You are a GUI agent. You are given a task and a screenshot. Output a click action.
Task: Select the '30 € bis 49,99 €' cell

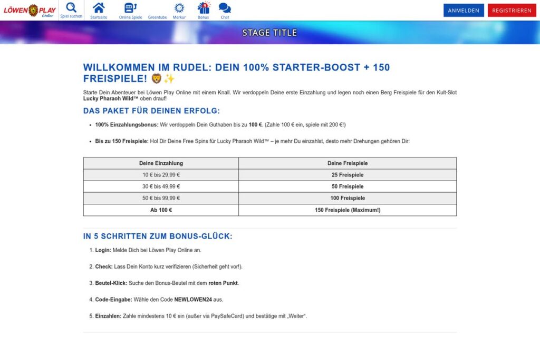click(x=161, y=186)
